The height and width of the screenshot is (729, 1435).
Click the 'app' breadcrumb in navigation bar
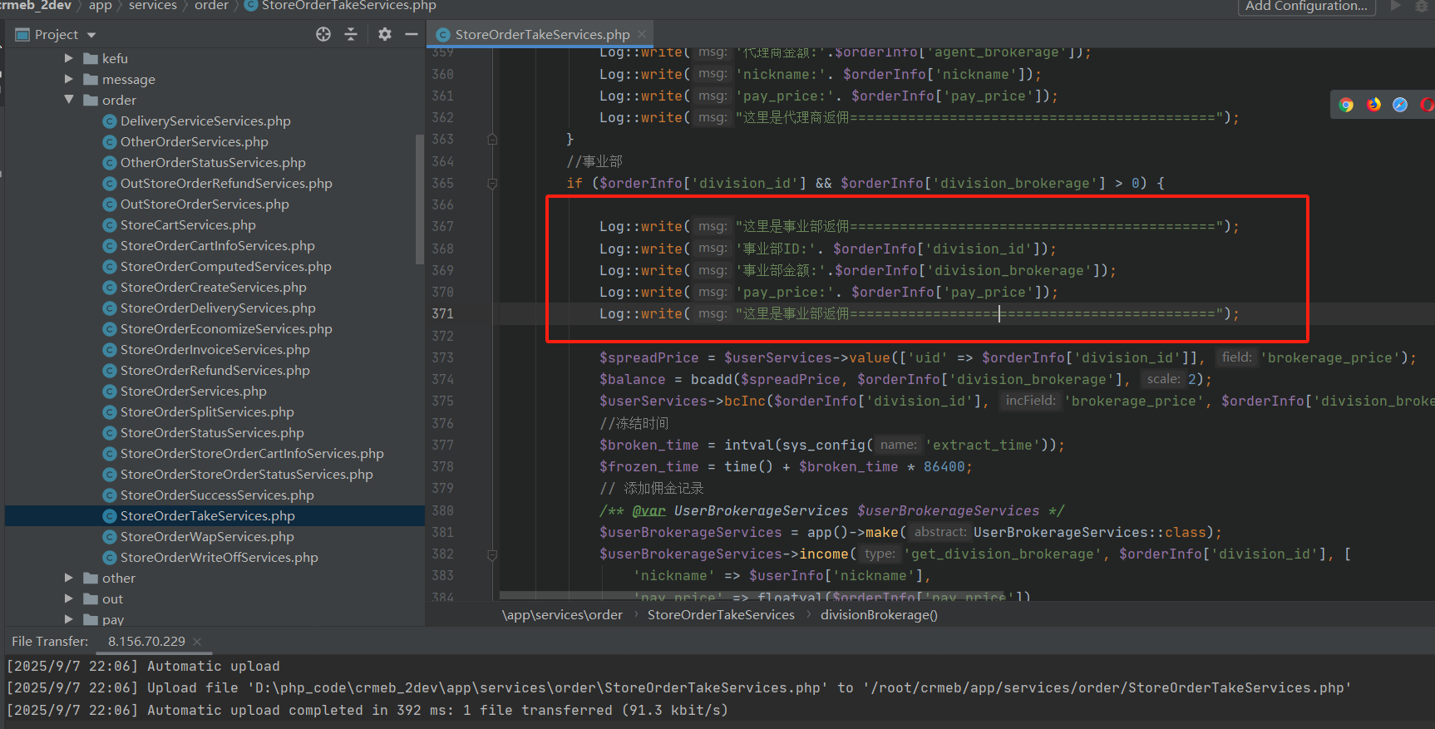(x=100, y=6)
